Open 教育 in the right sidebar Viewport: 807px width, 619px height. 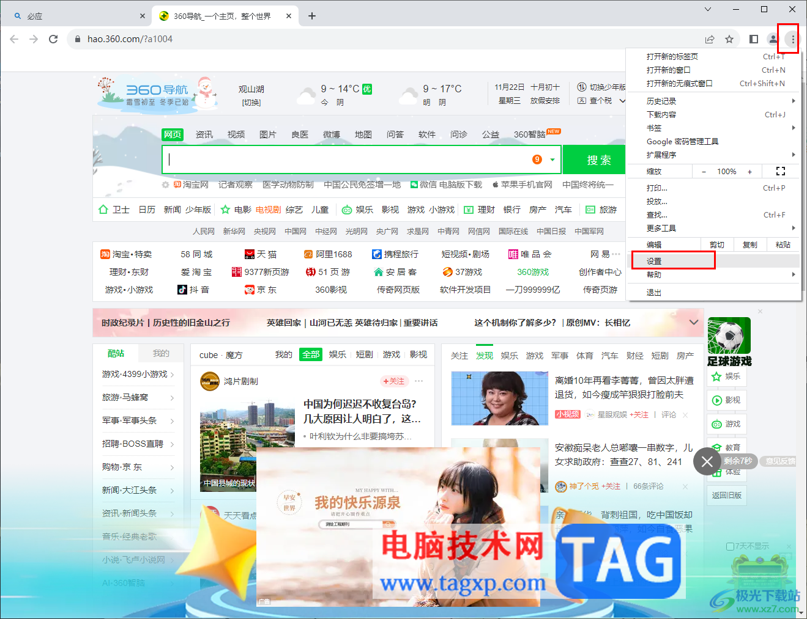(x=726, y=447)
